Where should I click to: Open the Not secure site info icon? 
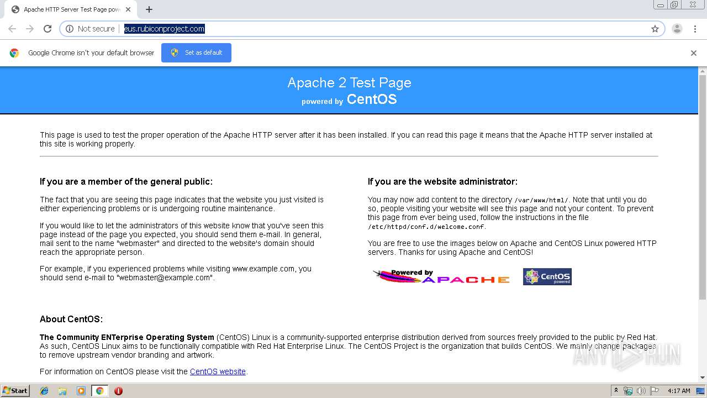[70, 29]
